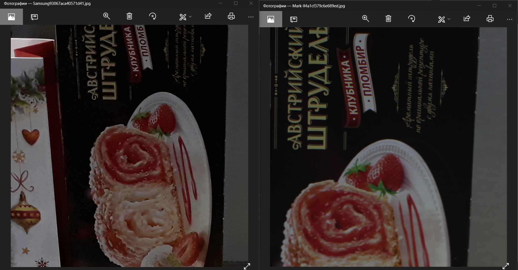Click the Mark-II photo image
Viewport: 518px width, 270px height.
click(x=388, y=147)
